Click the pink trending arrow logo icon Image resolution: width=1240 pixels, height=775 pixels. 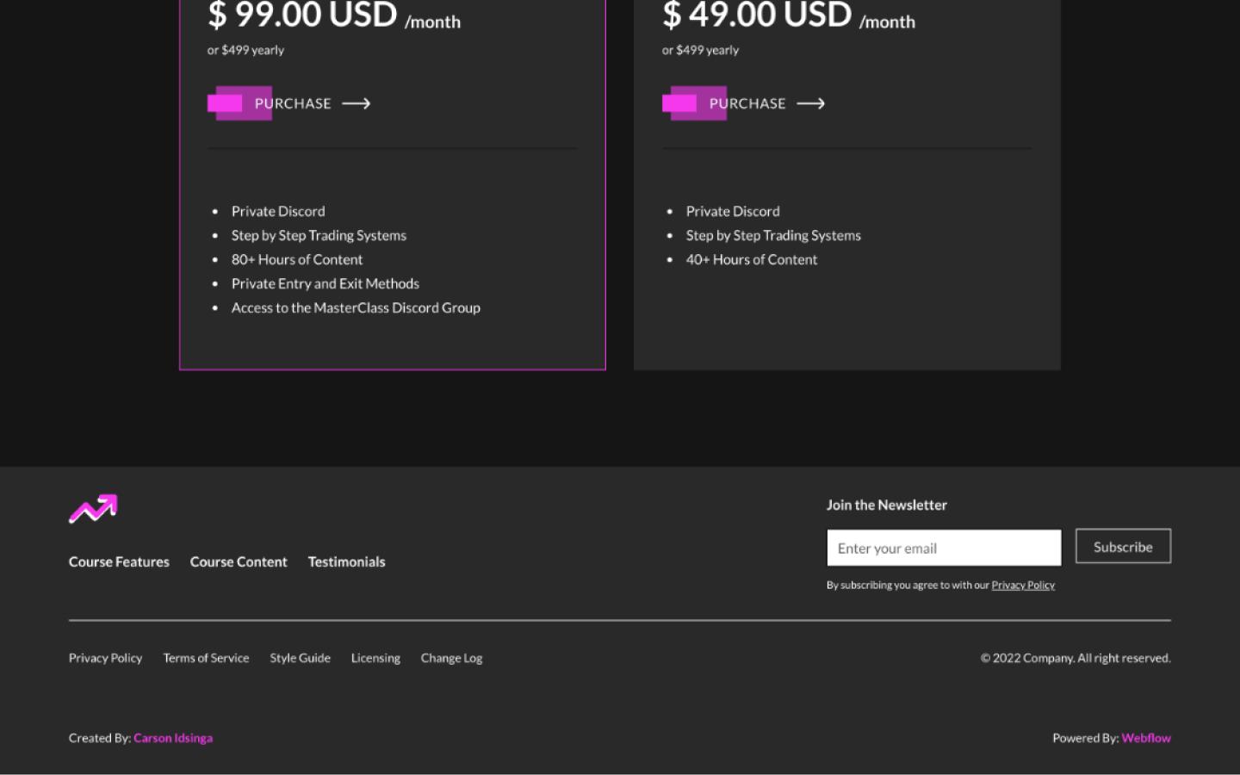coord(93,509)
